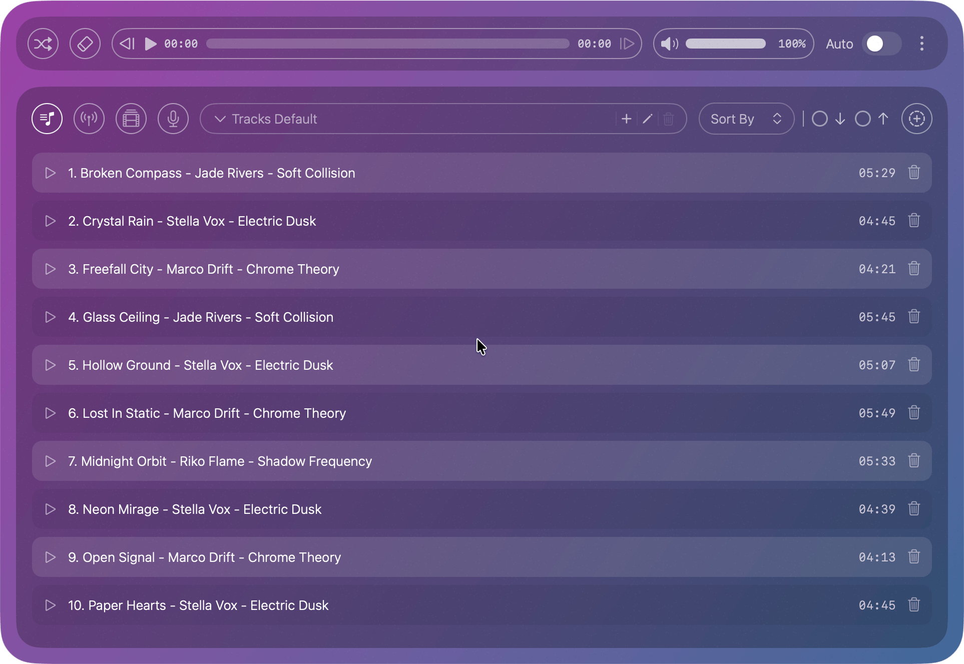Play the track Broken Compass
This screenshot has height=664, width=964.
tap(50, 173)
